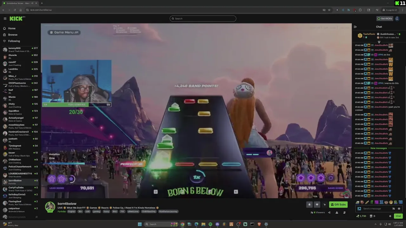Click the Game Menu button overlay
This screenshot has width=406, height=228.
coord(64,32)
